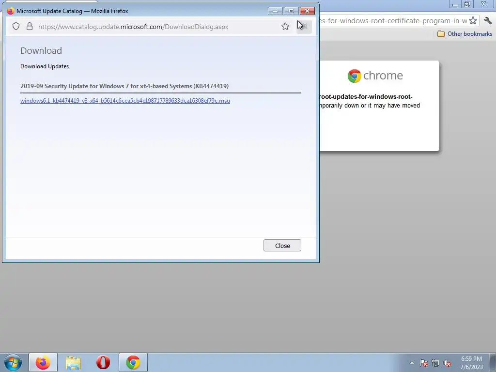Download the windows6.1-kb4474419-v3-x64 .msu file
Image resolution: width=496 pixels, height=372 pixels.
[125, 101]
